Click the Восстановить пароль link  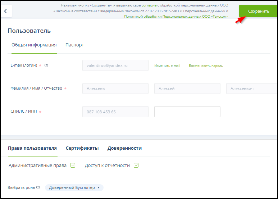point(206,66)
